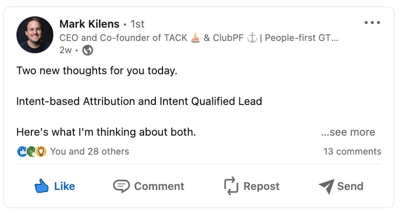The width and height of the screenshot is (400, 214).
Task: Open the "13 comments" thread
Action: click(352, 152)
